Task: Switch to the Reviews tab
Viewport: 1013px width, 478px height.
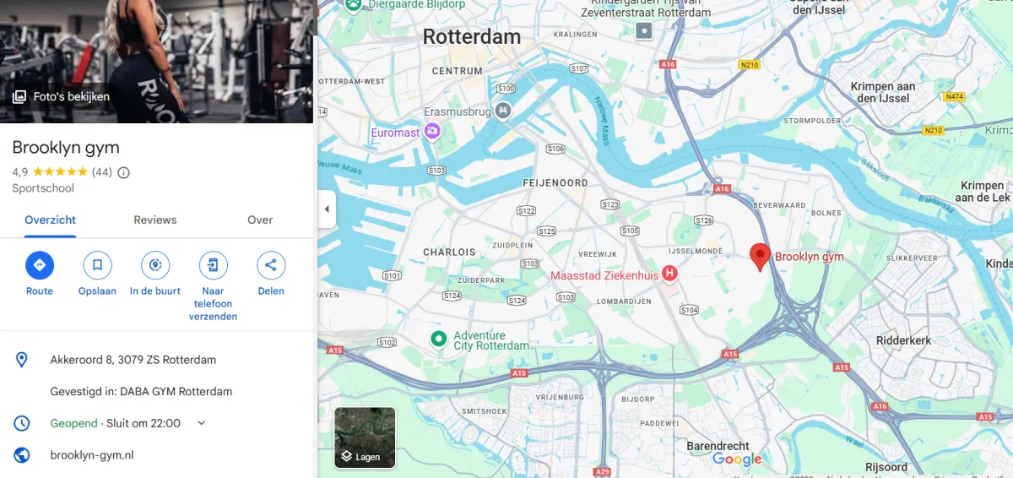Action: coord(155,220)
